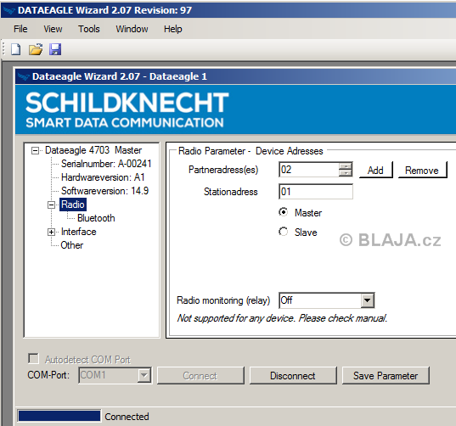This screenshot has height=426, width=456.
Task: Select the Radio tree item
Action: pyautogui.click(x=73, y=205)
